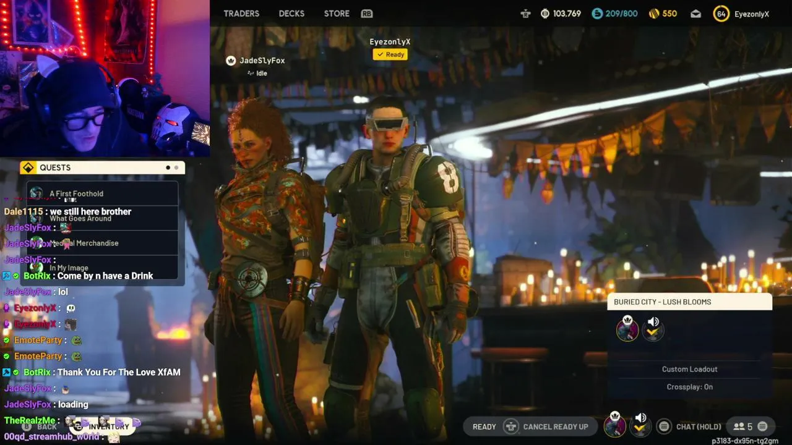Open the Traders tab
The image size is (792, 445).
(x=241, y=14)
